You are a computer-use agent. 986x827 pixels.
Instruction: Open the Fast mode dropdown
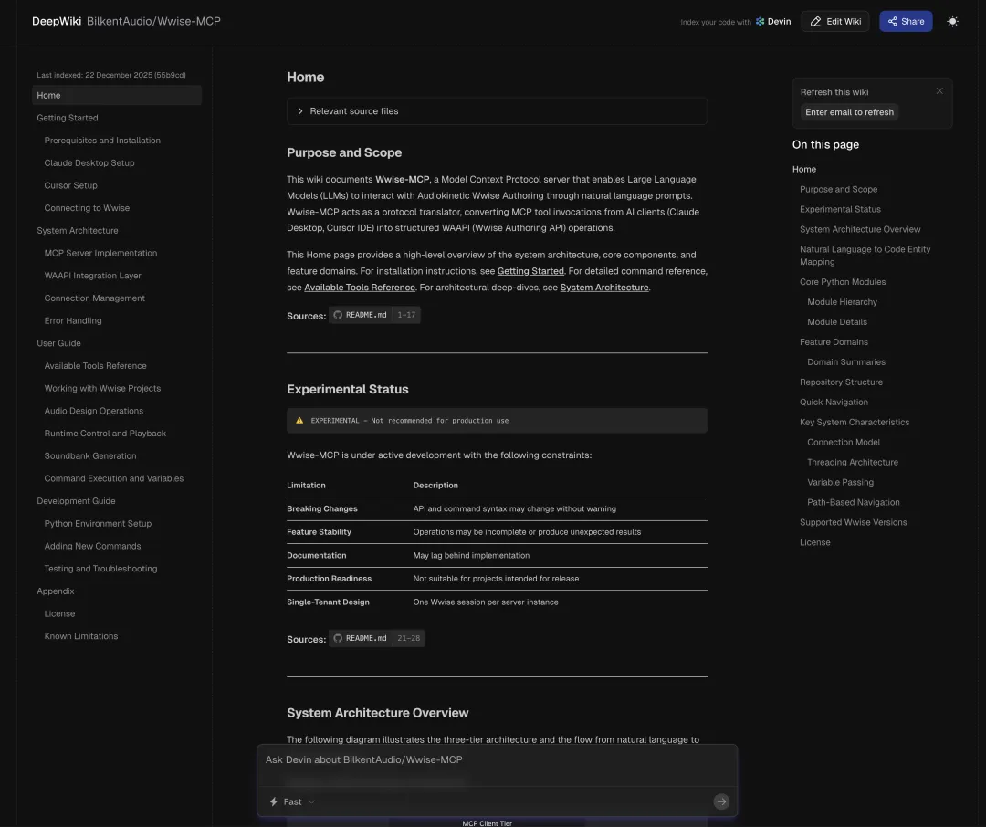click(293, 801)
